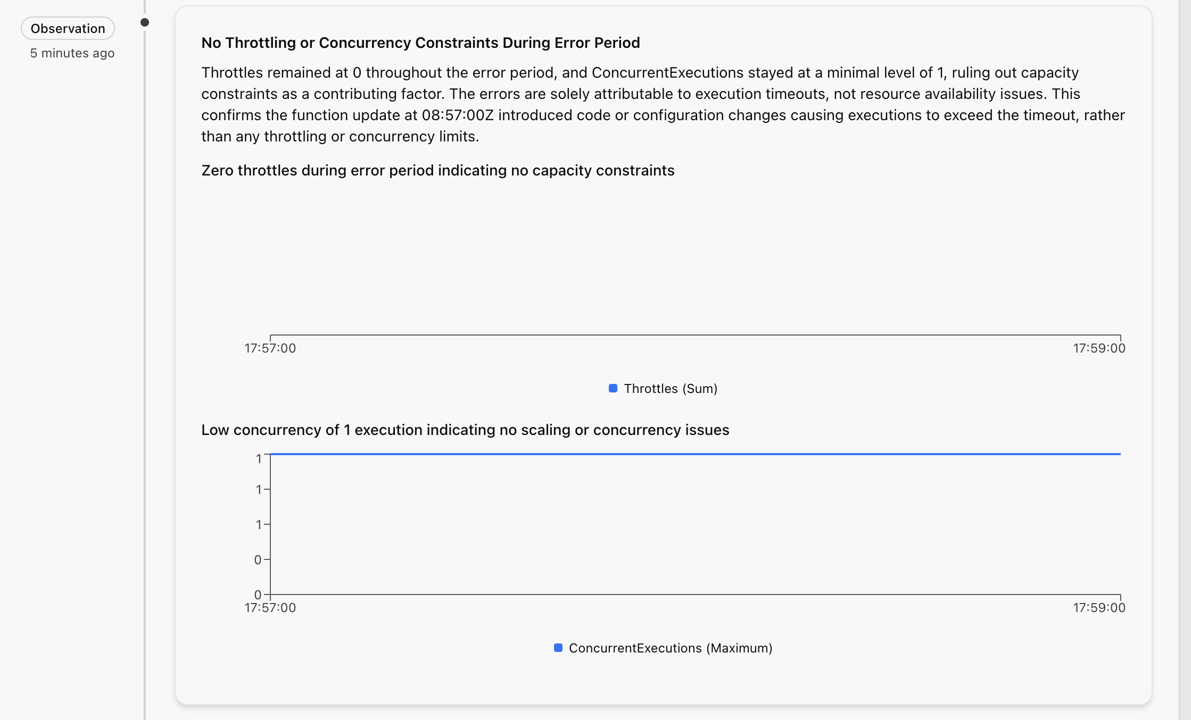The width and height of the screenshot is (1191, 720).
Task: Click the 17:59:00 label on the concurrency chart
Action: (x=1099, y=608)
